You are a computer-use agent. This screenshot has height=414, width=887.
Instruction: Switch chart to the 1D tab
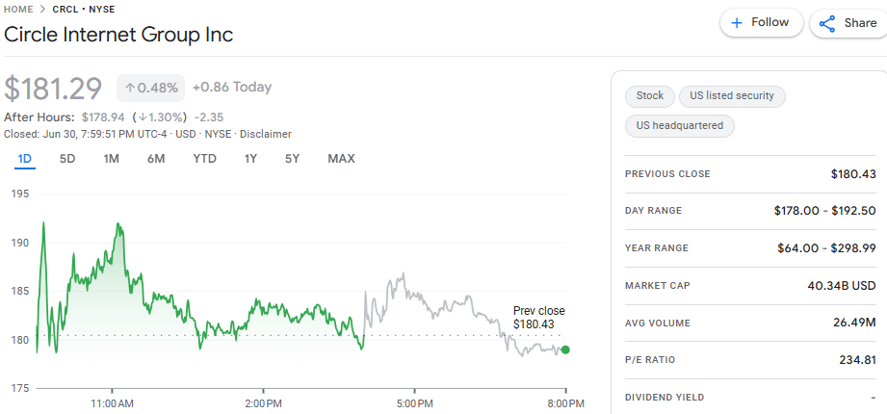(x=24, y=159)
